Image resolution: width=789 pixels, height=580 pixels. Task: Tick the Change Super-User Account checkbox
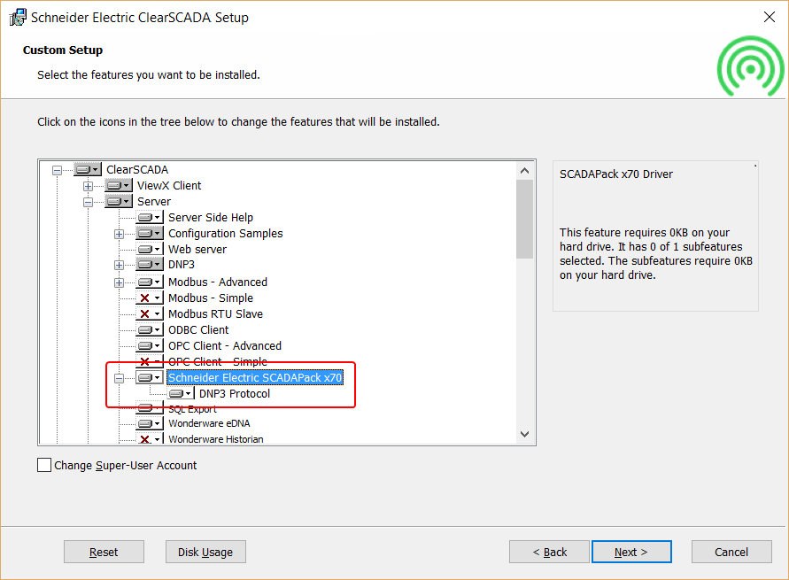(x=44, y=465)
